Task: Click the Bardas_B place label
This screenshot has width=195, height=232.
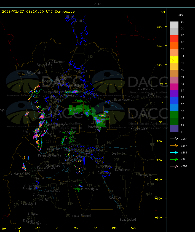Action: pyautogui.click(x=30, y=204)
